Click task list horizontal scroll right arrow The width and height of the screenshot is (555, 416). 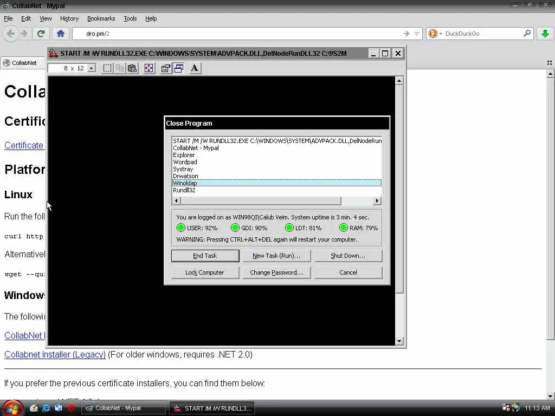[377, 200]
